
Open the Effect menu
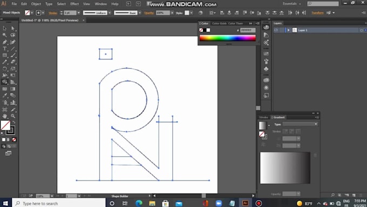click(74, 4)
